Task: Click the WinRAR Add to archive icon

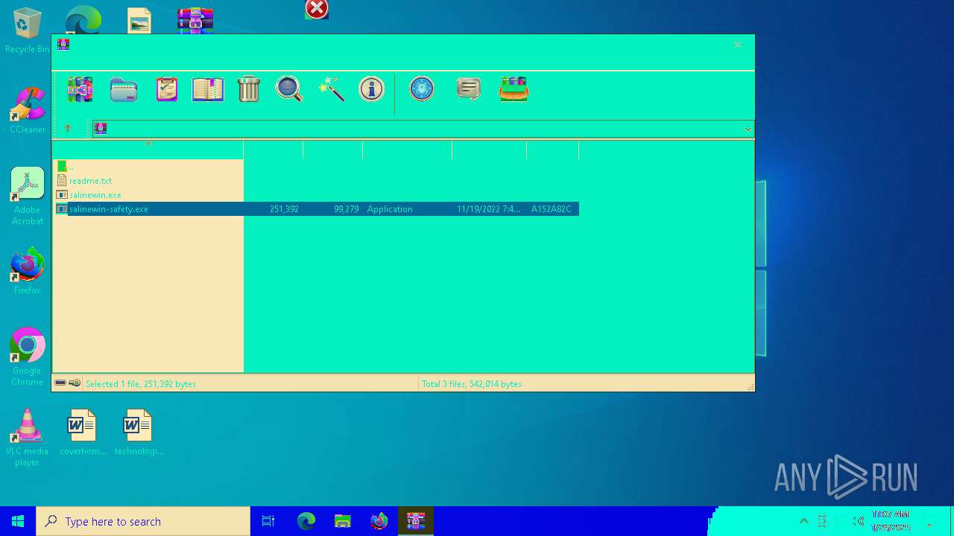Action: tap(80, 89)
